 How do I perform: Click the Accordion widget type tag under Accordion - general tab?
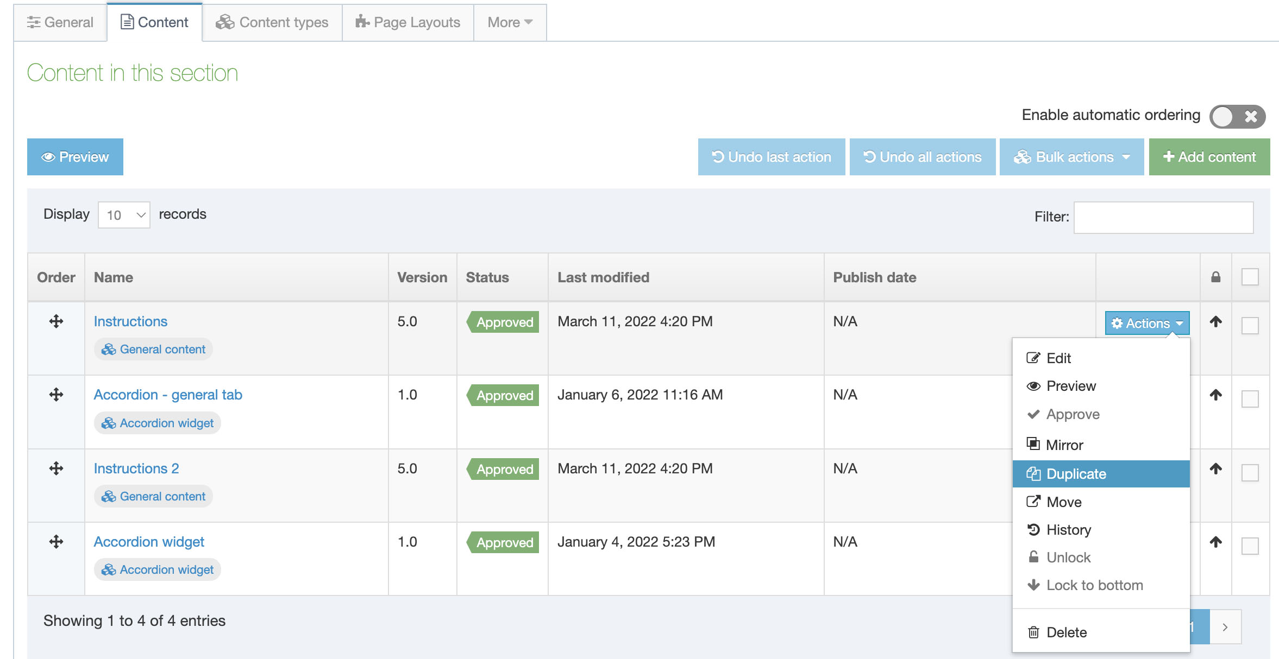click(158, 423)
